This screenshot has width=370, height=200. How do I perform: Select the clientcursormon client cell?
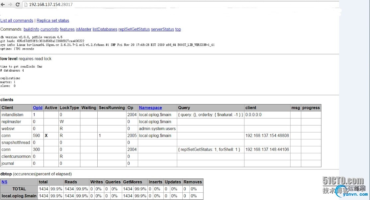16,156
